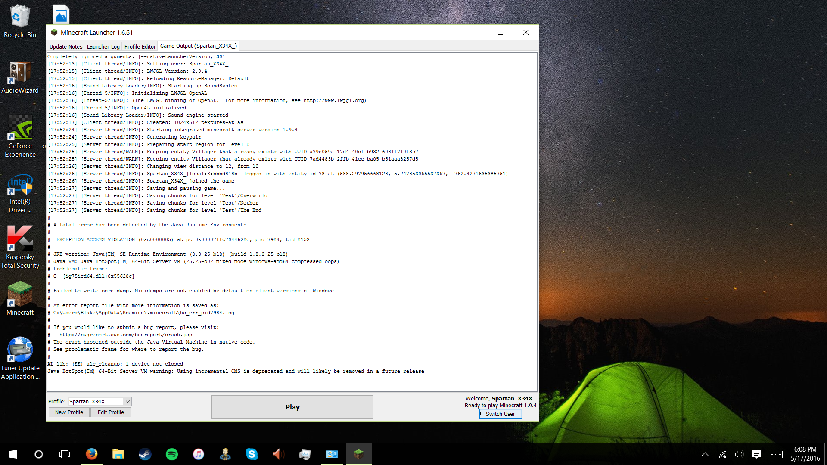Click the Firefox icon in the taskbar
Viewport: 827px width, 465px height.
[x=91, y=454]
